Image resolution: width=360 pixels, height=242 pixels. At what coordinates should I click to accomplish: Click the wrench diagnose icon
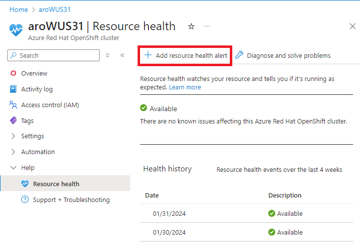click(x=239, y=55)
